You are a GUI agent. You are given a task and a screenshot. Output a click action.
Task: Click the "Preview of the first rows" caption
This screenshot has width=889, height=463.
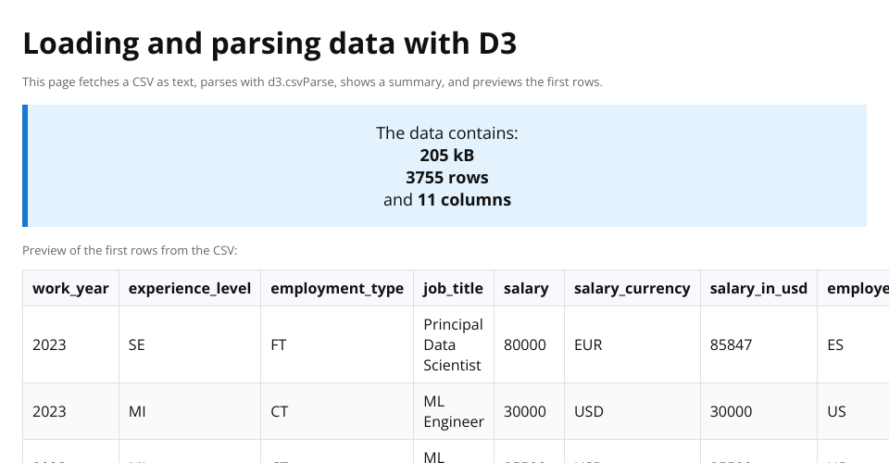point(130,251)
